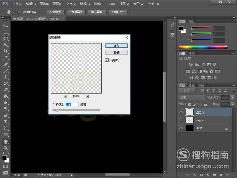Viewport: 237px width, 178px height.
Task: Select the Brush tool
Action: pos(5,71)
